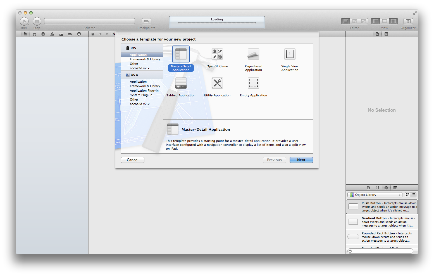Show the Code Snippet library
434x276 pixels.
pyautogui.click(x=377, y=188)
